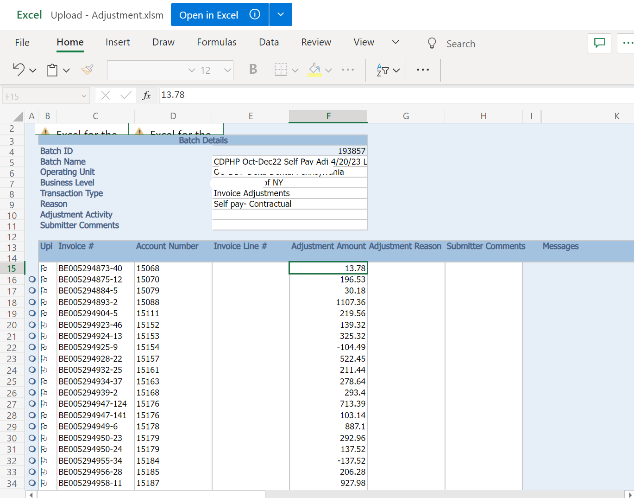
Task: Expand the Undo dropdown arrow
Action: (33, 70)
